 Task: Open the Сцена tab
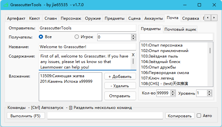(134, 18)
